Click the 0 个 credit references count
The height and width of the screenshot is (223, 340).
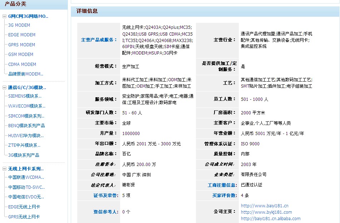pos(126,212)
